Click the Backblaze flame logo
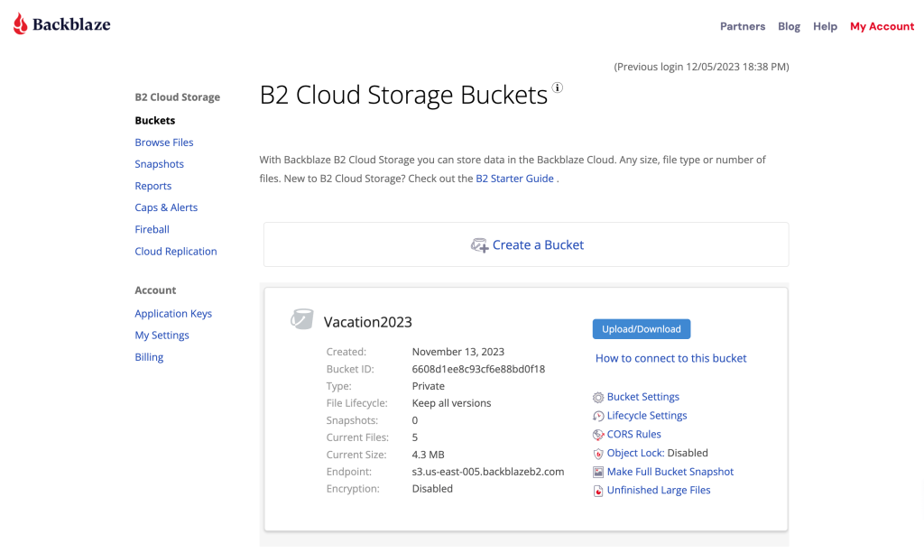This screenshot has height=552, width=924. 20,24
